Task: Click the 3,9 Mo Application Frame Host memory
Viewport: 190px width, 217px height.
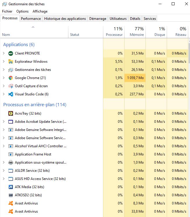Action: coord(138,154)
